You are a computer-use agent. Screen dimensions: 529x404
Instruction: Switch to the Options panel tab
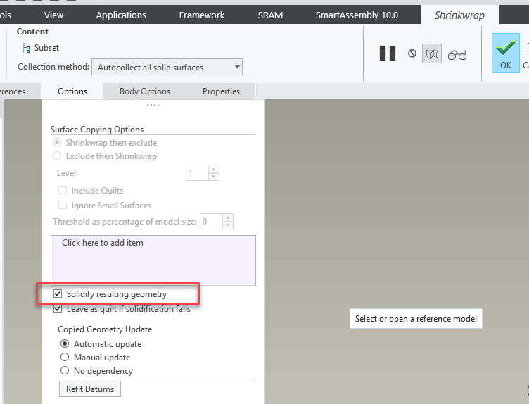pyautogui.click(x=72, y=91)
